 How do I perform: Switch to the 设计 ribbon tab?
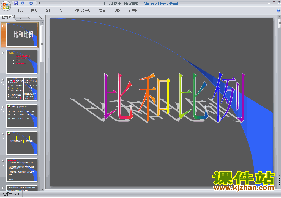[x=48, y=10]
